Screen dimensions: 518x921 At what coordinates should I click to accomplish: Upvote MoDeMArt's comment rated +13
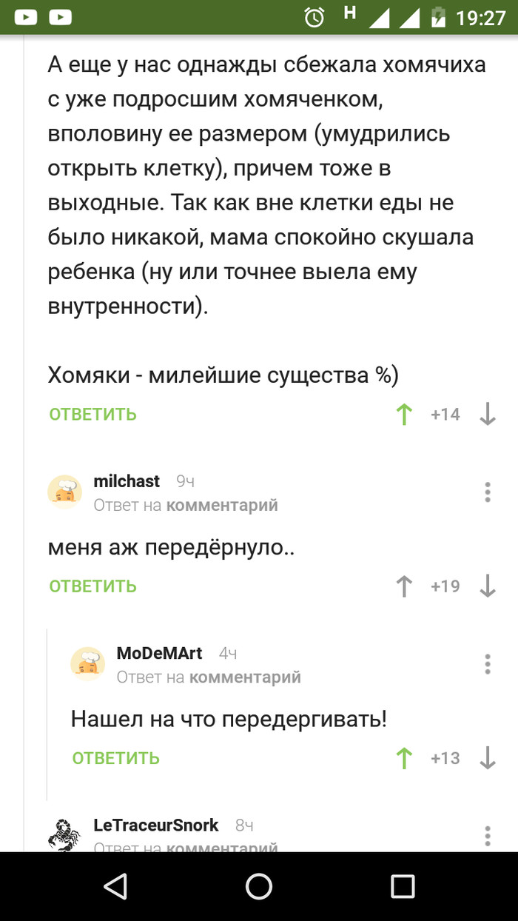(x=403, y=757)
